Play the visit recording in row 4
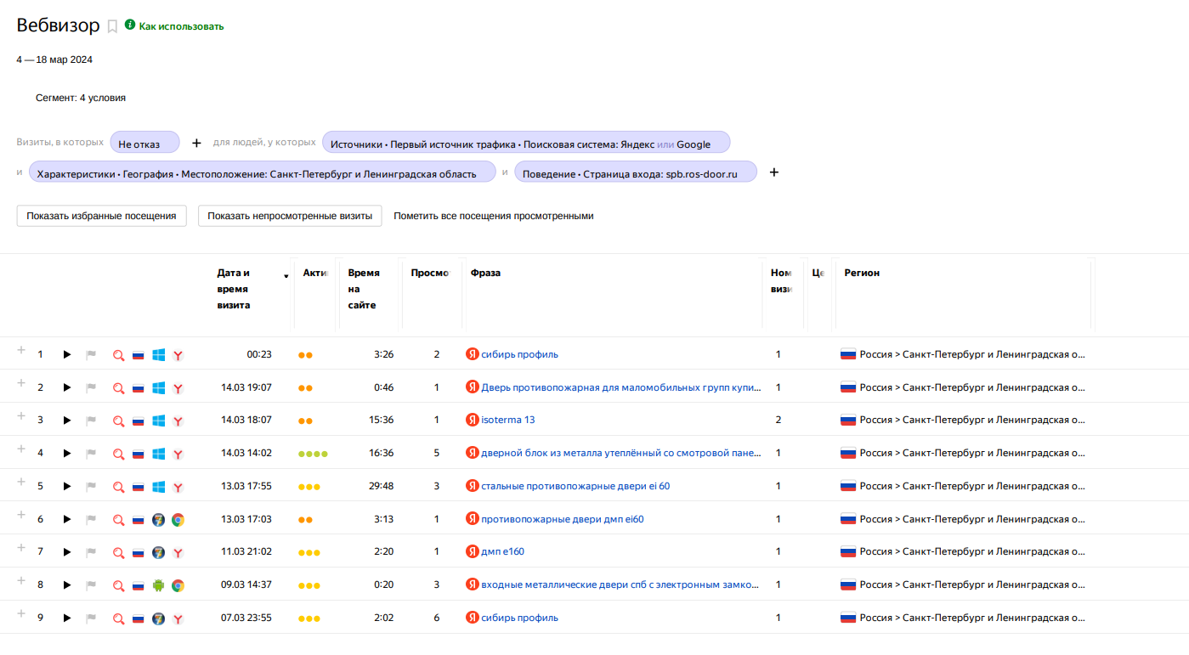The height and width of the screenshot is (655, 1189). [x=67, y=454]
